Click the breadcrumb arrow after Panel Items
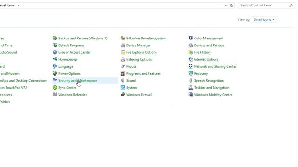The image size is (298, 167). pos(18,6)
